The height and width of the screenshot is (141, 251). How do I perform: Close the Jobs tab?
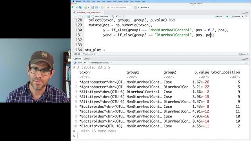(x=90, y=59)
